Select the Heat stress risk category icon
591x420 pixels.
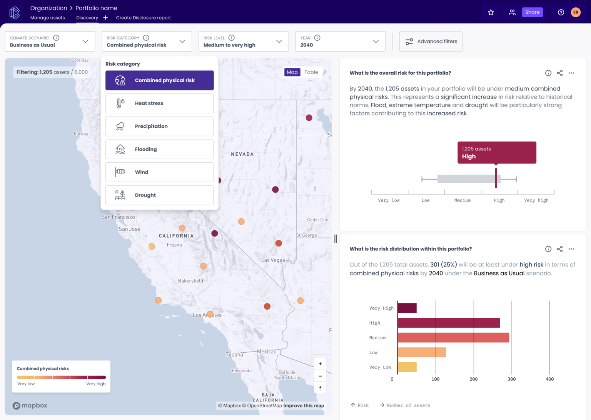point(120,103)
